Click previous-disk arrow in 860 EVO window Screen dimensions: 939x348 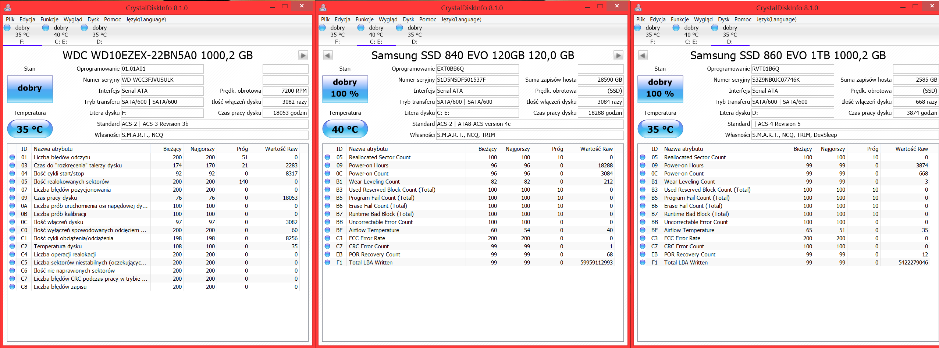[643, 56]
